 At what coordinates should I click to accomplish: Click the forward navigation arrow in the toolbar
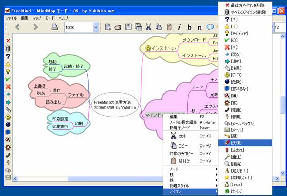pos(36,27)
